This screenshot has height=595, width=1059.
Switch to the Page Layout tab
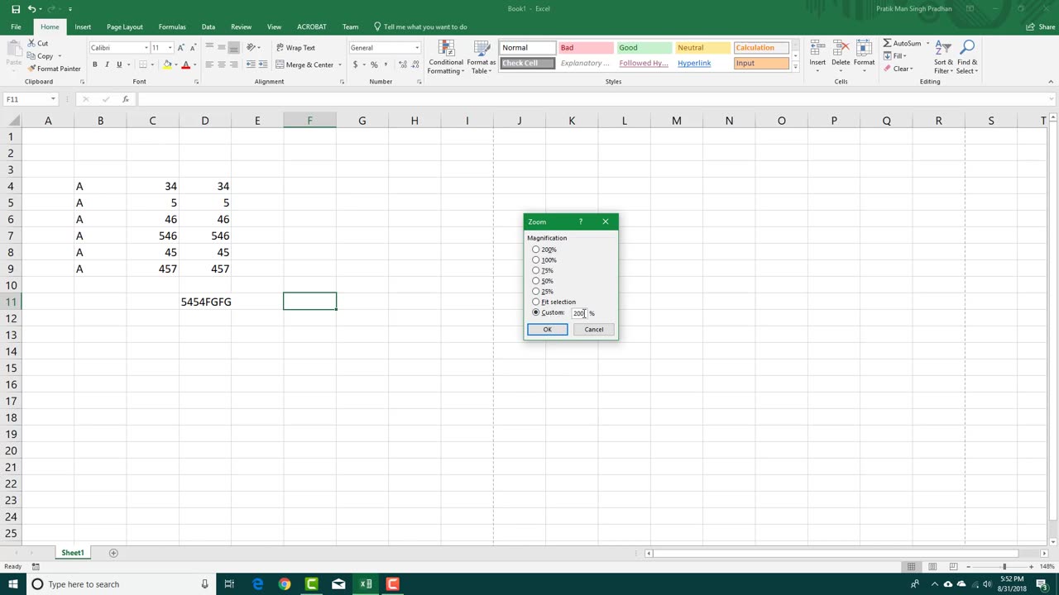click(125, 26)
